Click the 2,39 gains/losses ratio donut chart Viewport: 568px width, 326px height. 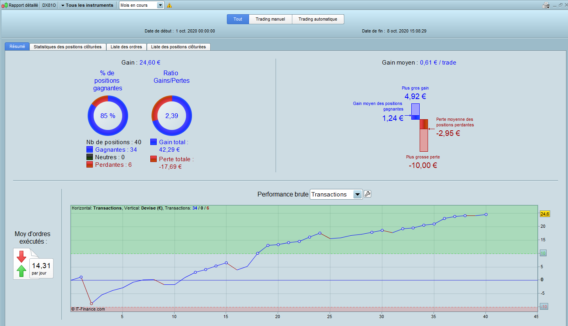(172, 116)
